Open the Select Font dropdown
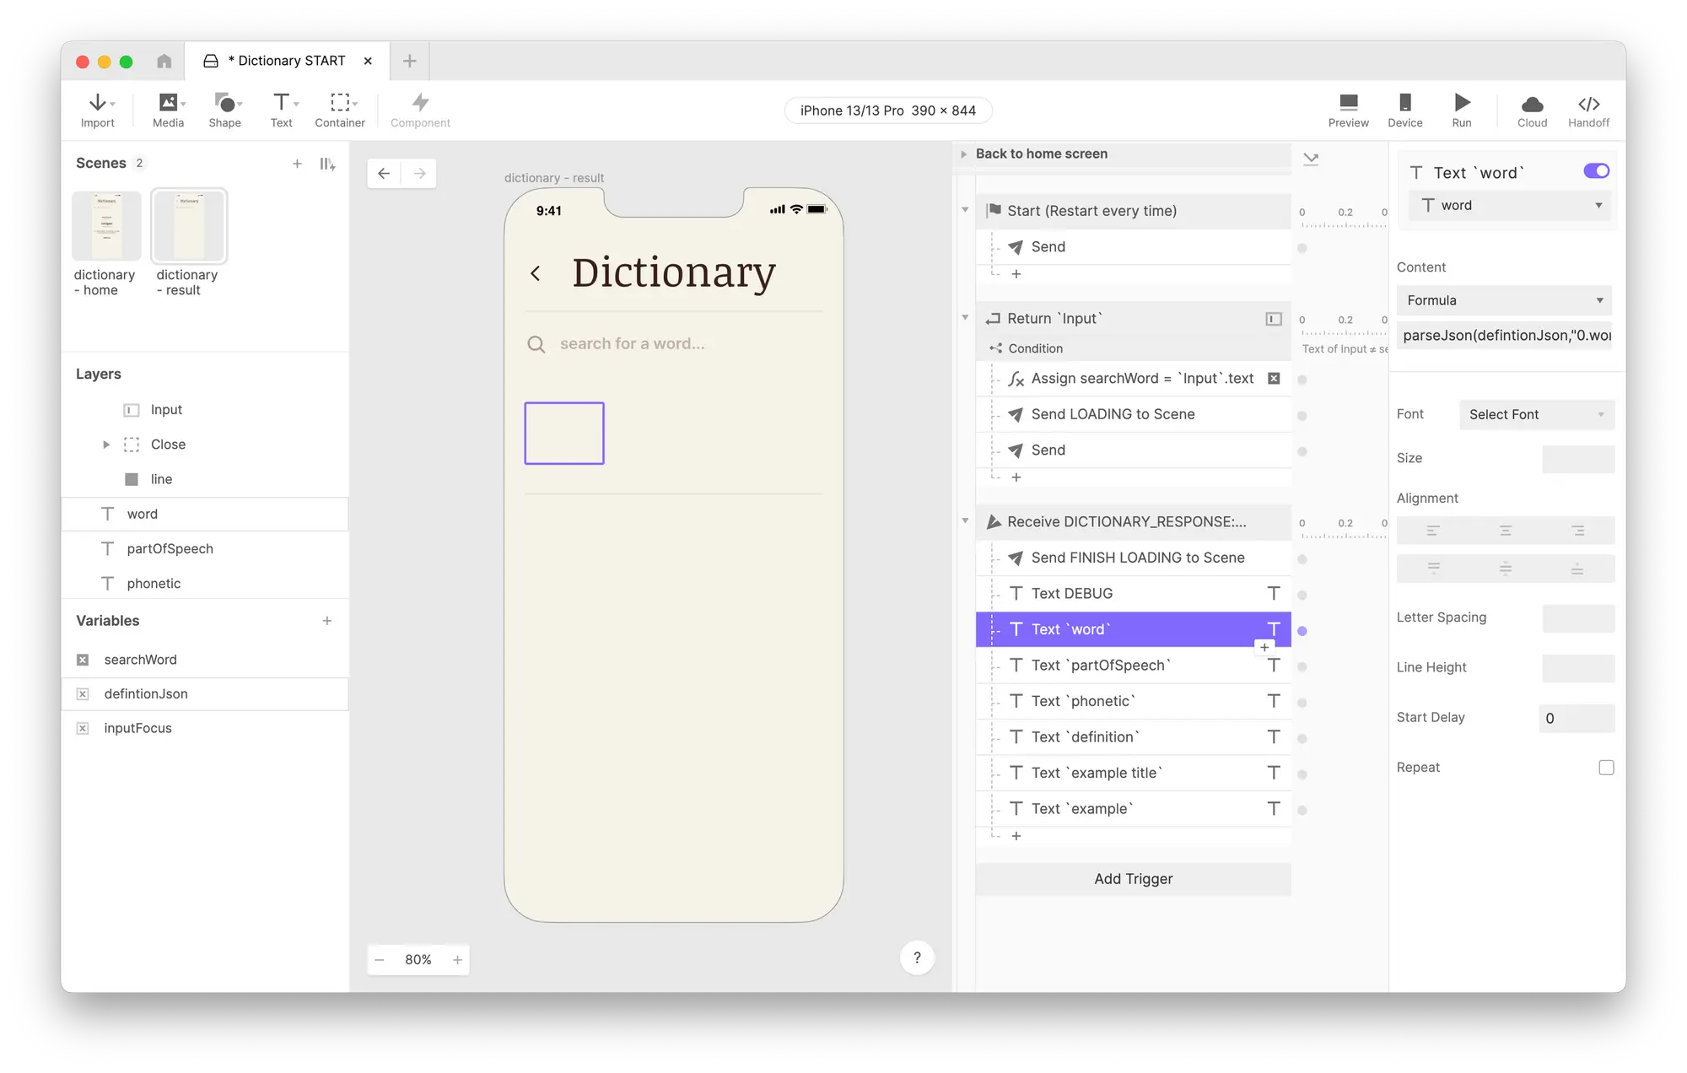 (x=1536, y=414)
